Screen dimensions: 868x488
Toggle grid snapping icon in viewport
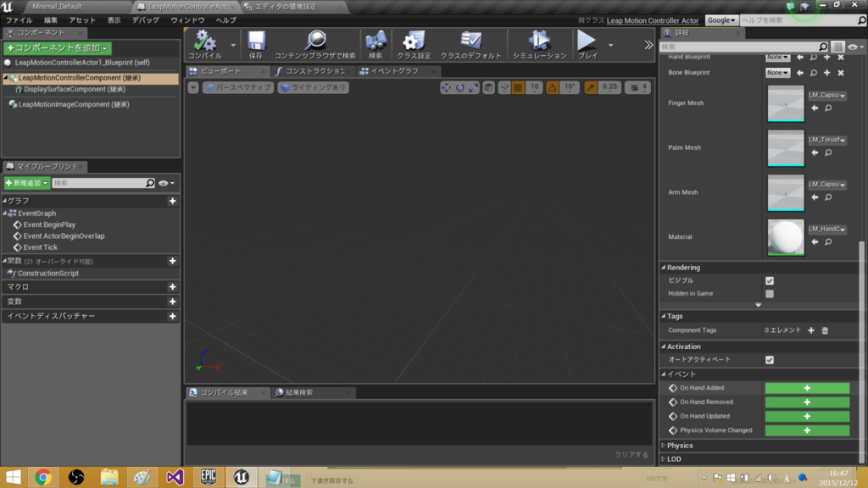click(518, 87)
